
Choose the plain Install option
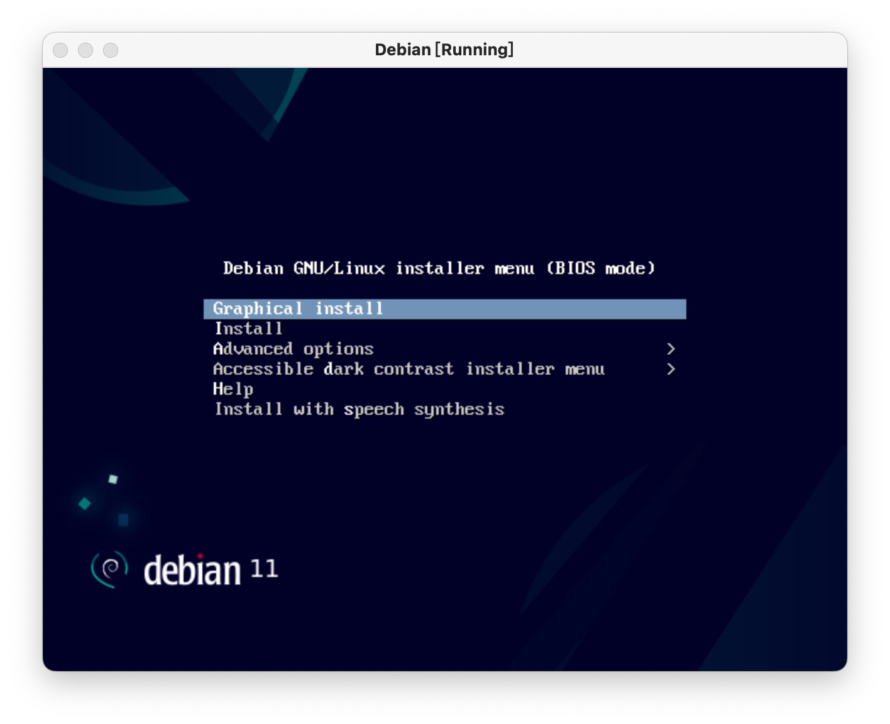coord(445,329)
